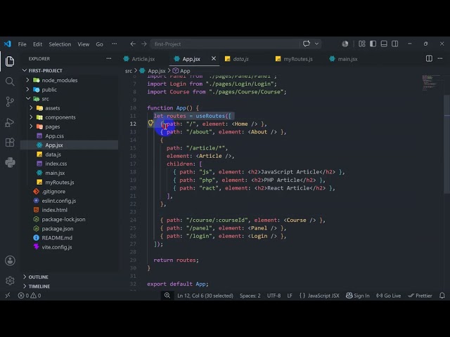Toggle the primary side bar
450x337 pixels.
(x=373, y=44)
